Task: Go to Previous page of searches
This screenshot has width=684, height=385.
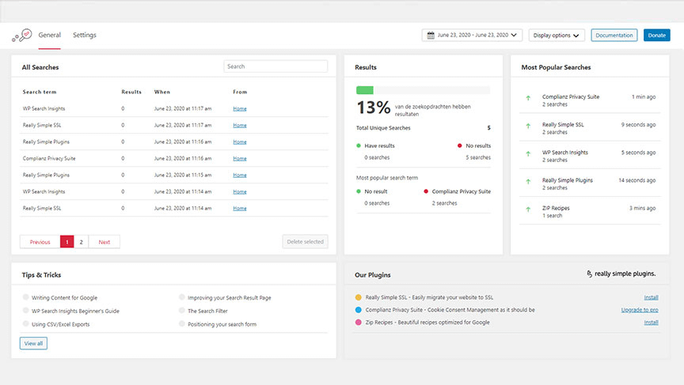Action: point(40,242)
